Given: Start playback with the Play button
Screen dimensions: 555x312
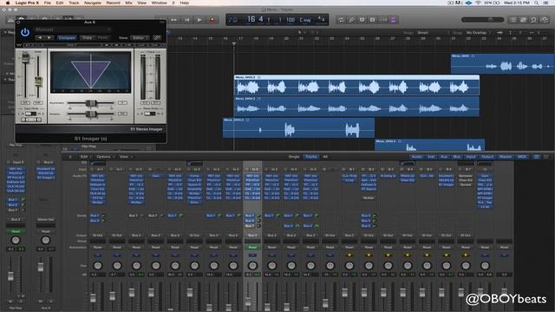Looking at the screenshot, I should click(199, 20).
